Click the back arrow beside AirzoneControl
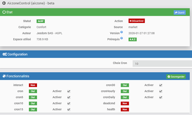Image resolution: width=192 pixels, height=115 pixels. (x=4, y=3)
